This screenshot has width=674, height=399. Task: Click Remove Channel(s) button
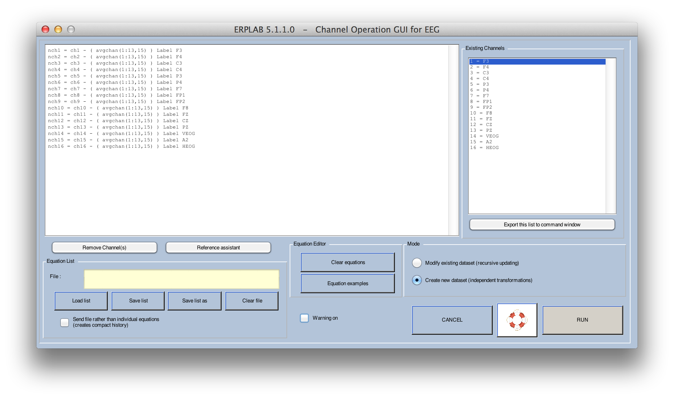tap(105, 247)
